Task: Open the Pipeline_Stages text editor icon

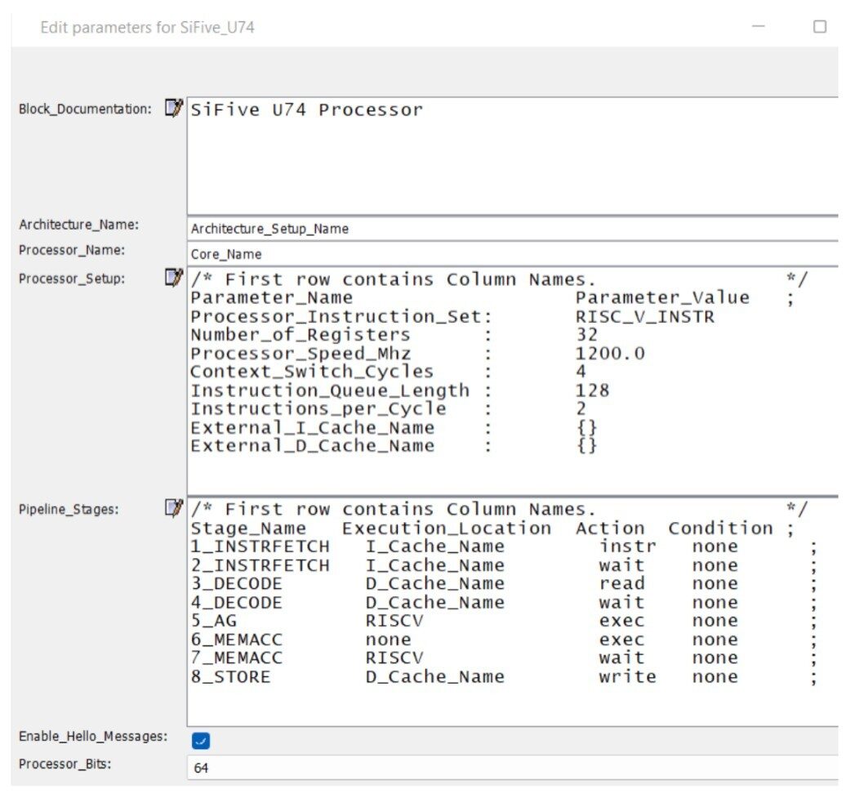Action: click(173, 509)
